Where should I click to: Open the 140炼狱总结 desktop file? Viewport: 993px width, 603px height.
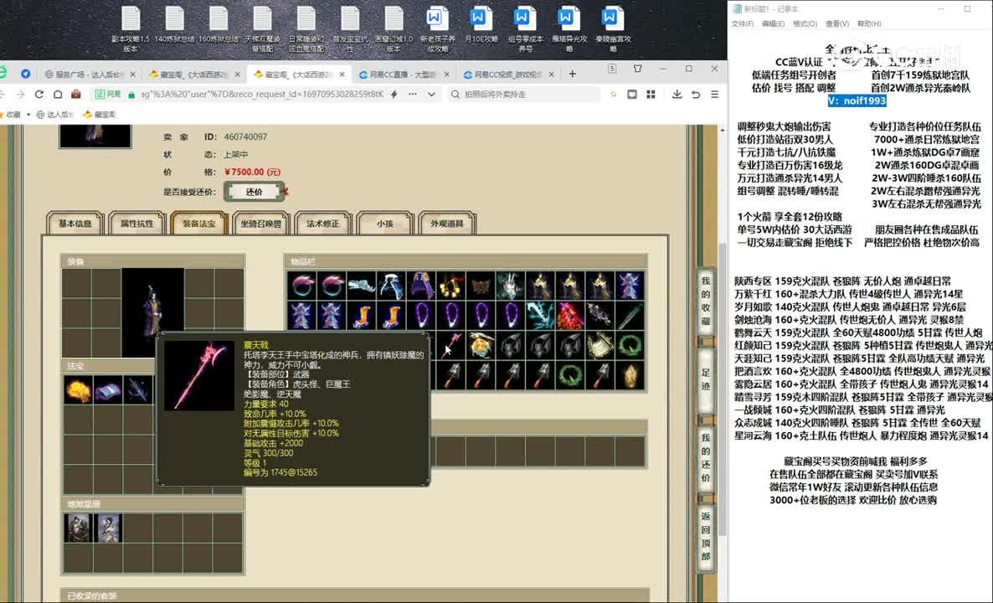174,25
